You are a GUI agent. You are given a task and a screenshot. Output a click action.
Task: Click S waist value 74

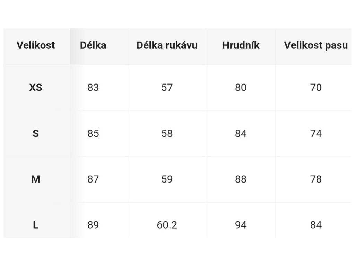coord(316,133)
